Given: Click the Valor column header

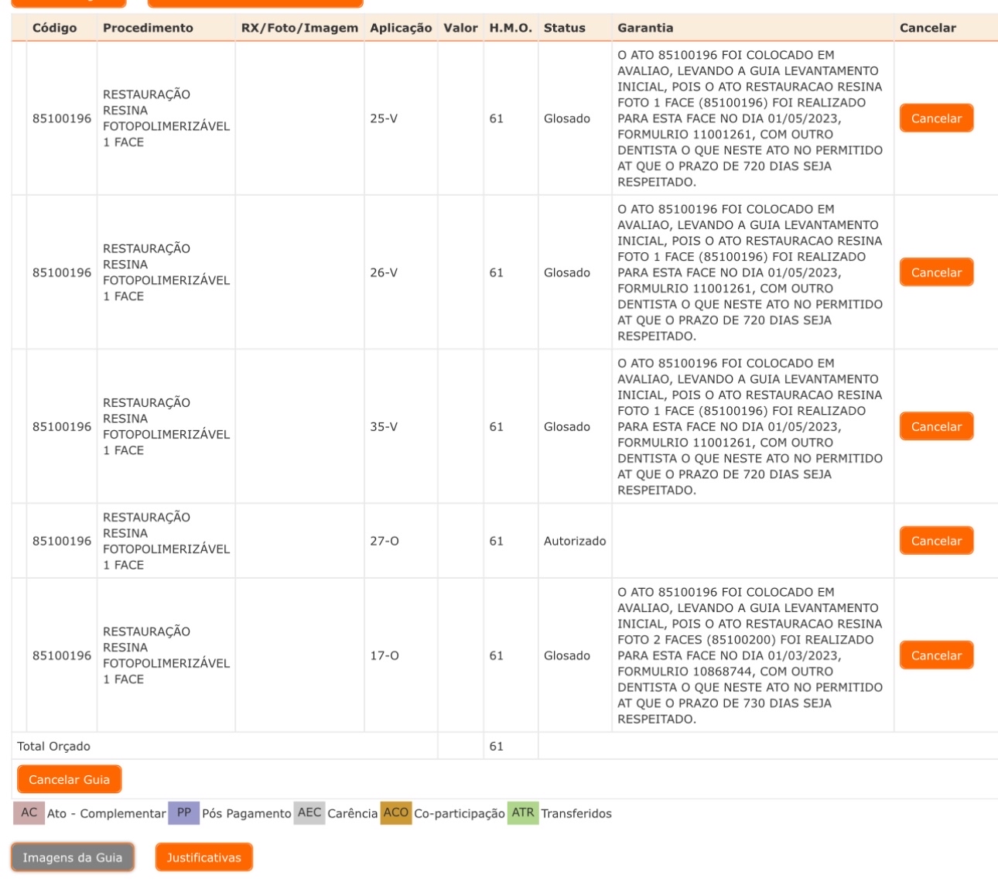Looking at the screenshot, I should (x=460, y=28).
